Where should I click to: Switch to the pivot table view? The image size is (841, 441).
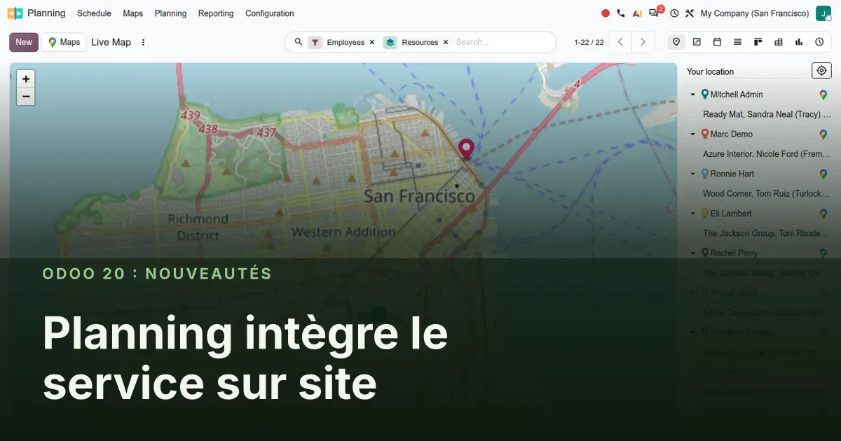tap(778, 42)
